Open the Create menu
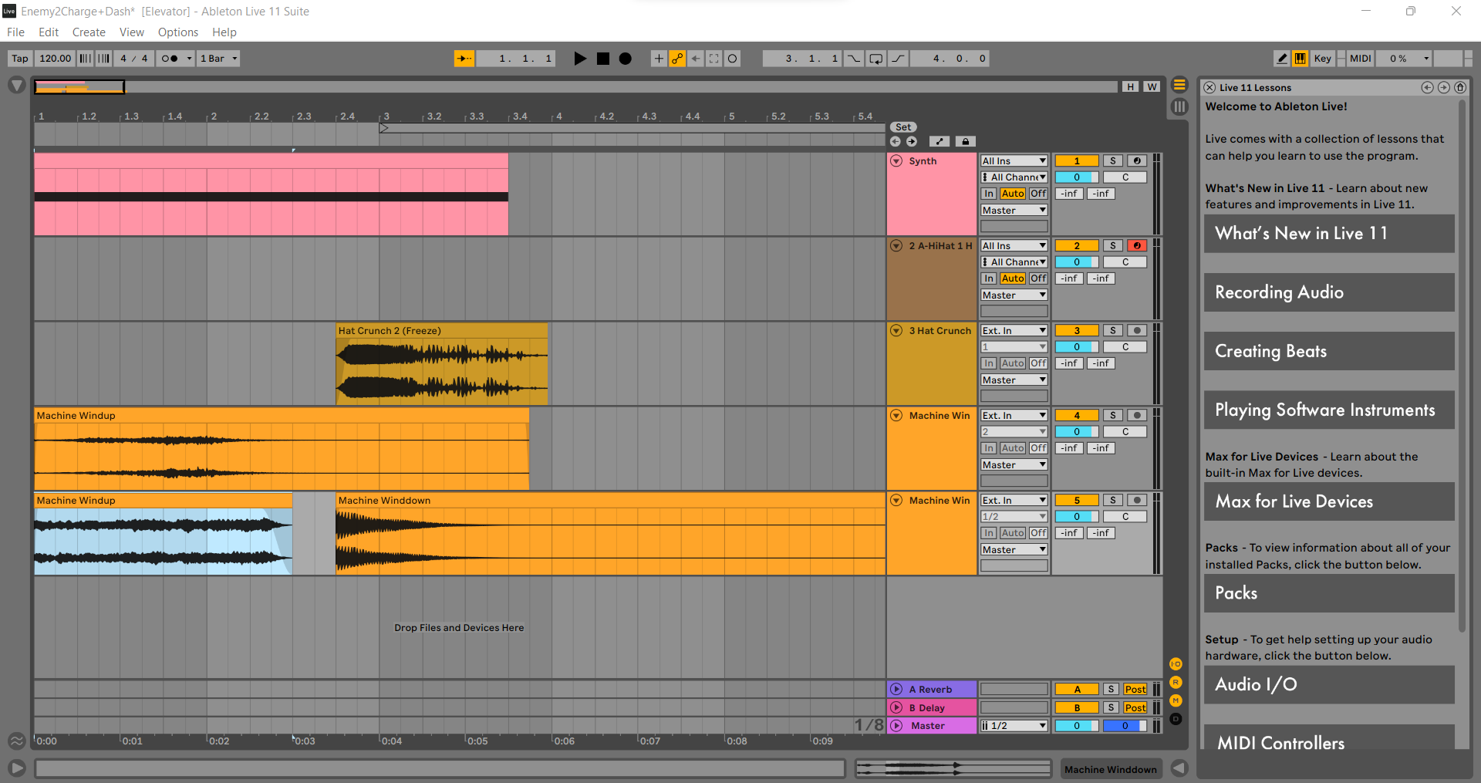The height and width of the screenshot is (783, 1481). tap(89, 32)
